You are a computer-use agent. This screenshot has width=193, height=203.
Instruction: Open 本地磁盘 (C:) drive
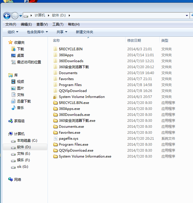(27, 141)
